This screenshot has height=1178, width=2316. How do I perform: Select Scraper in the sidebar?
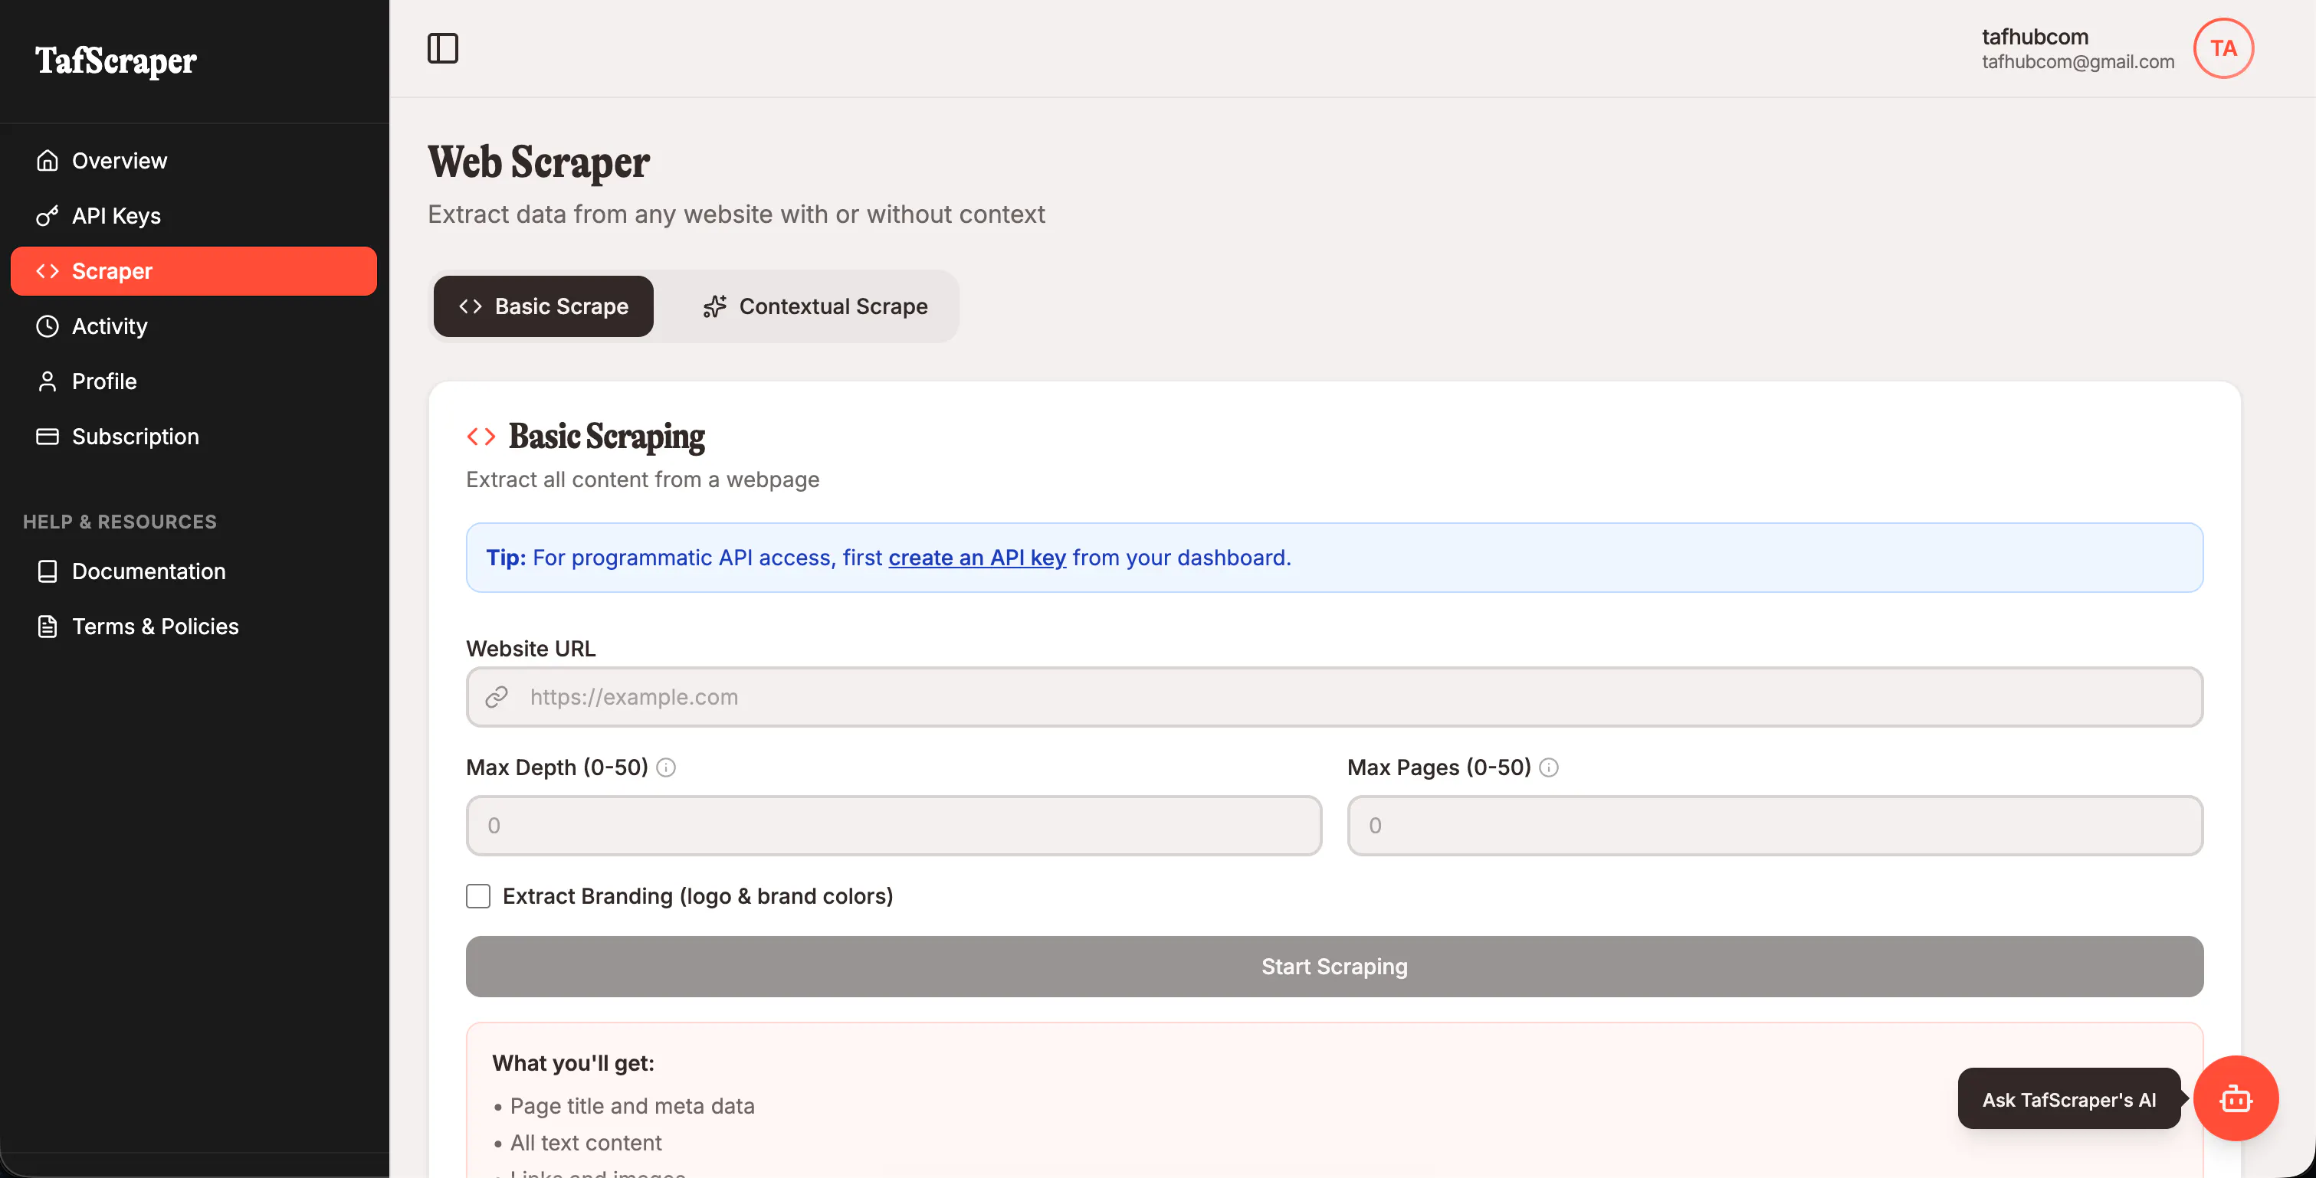point(193,271)
